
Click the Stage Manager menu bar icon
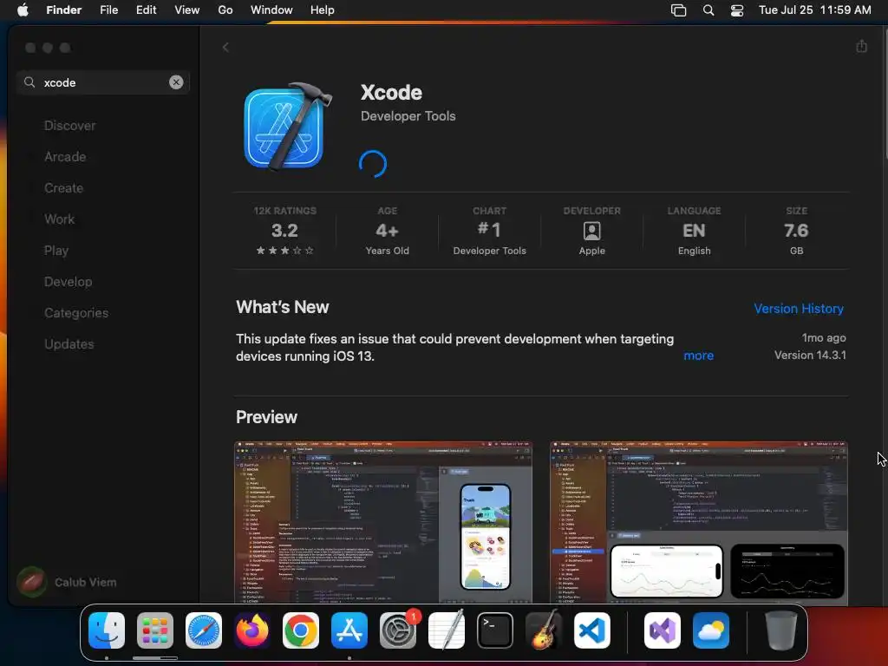[x=678, y=10]
